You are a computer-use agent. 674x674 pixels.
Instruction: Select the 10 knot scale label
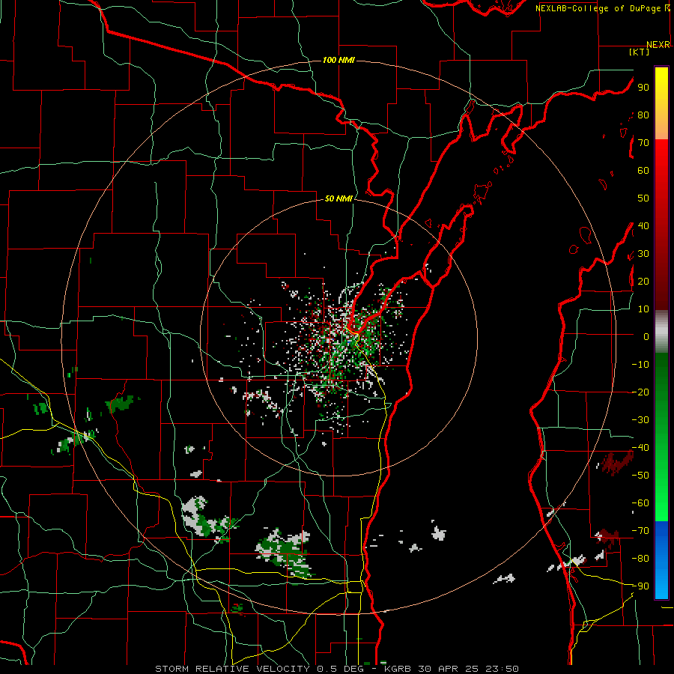point(643,309)
